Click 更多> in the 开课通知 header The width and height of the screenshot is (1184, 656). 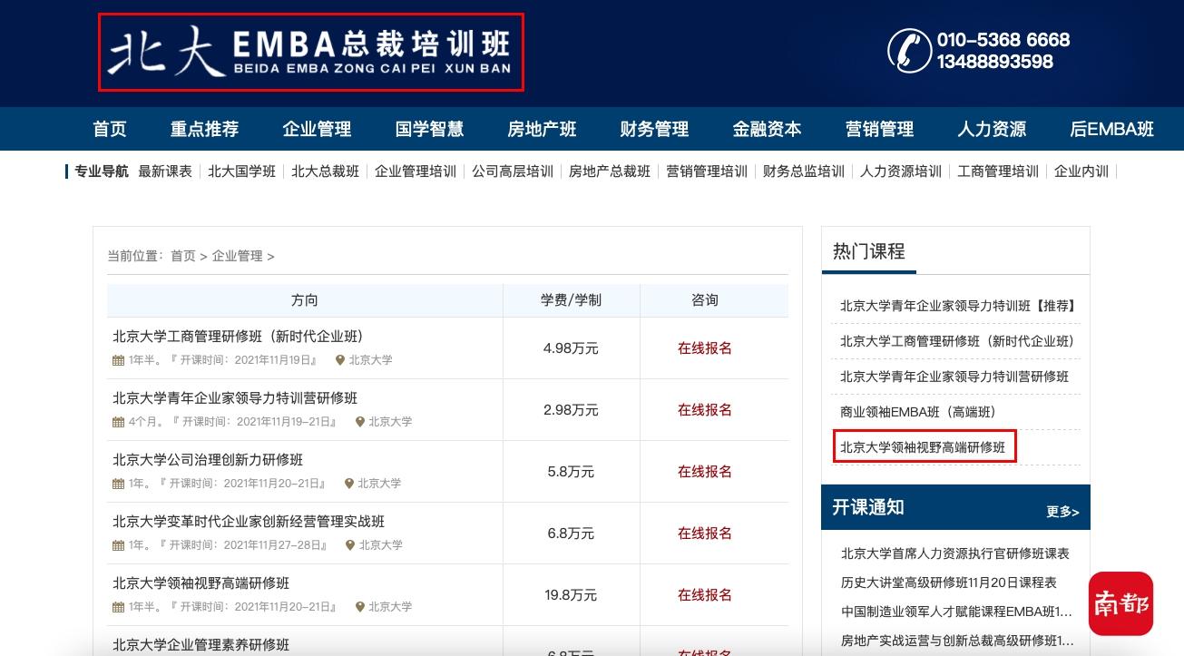(1062, 512)
